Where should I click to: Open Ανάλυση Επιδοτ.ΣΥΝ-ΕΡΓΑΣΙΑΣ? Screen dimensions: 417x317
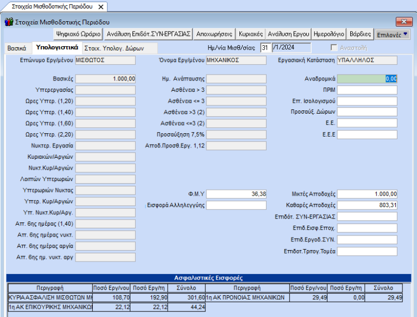click(x=148, y=34)
